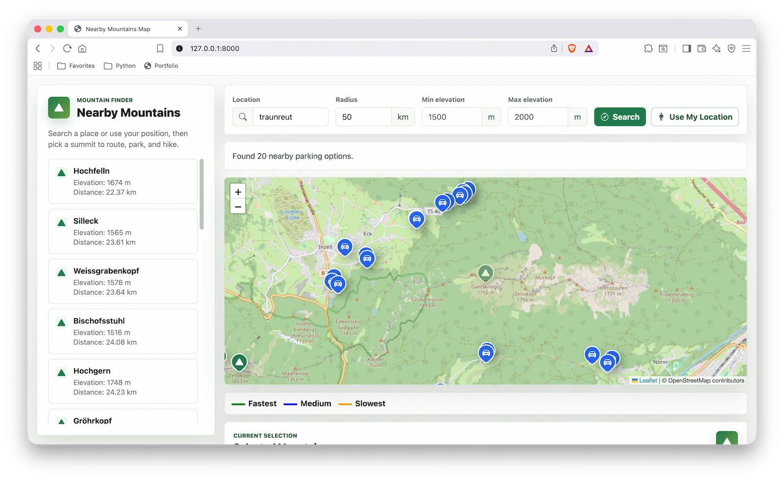The width and height of the screenshot is (784, 481).
Task: Focus the Location input with traunreut
Action: tap(291, 117)
